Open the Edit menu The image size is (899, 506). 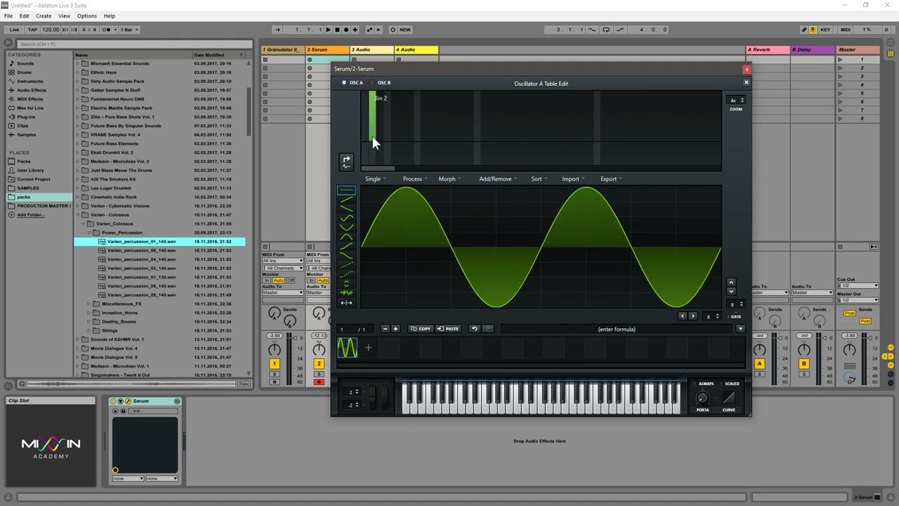point(25,15)
